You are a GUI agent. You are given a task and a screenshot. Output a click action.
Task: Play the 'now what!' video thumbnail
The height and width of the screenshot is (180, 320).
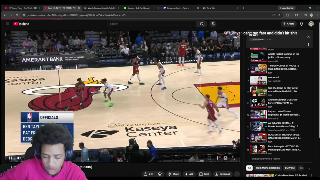pyautogui.click(x=259, y=80)
